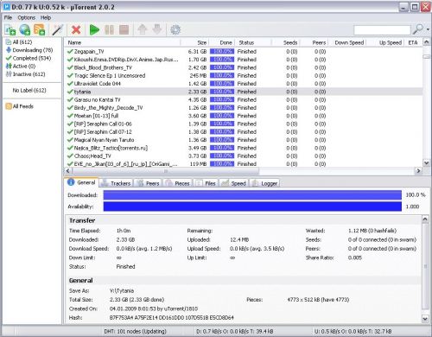Select [RIP] Seraphim Call 01-06 torrent

(244, 124)
